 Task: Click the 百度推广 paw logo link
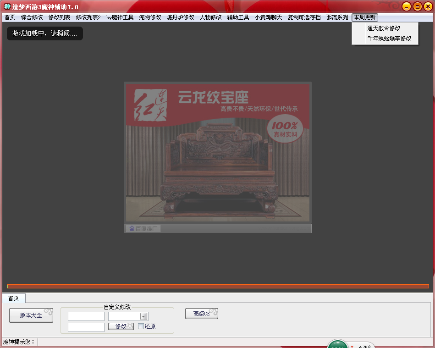click(x=143, y=228)
